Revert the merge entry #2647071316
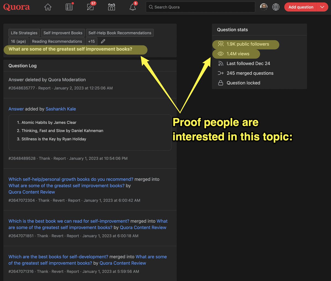The width and height of the screenshot is (331, 281). click(x=57, y=271)
